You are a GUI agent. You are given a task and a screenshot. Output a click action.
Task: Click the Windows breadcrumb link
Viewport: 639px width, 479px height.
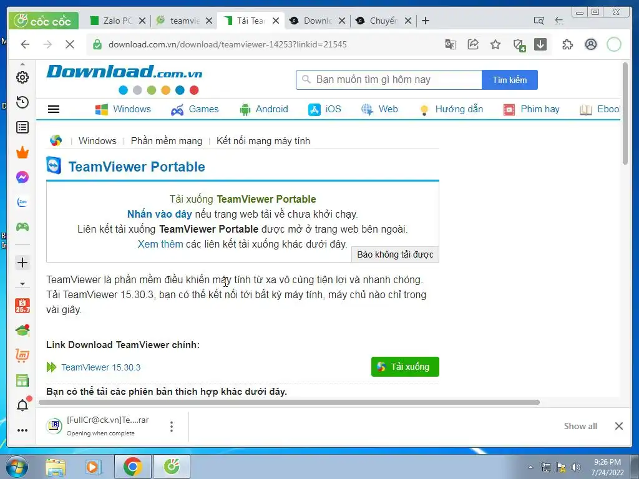[x=97, y=141]
